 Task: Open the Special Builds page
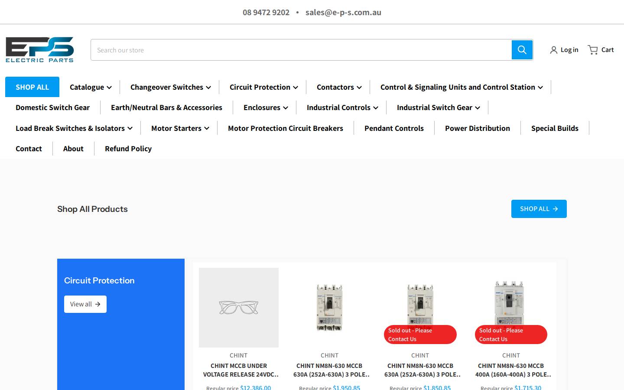pyautogui.click(x=555, y=128)
